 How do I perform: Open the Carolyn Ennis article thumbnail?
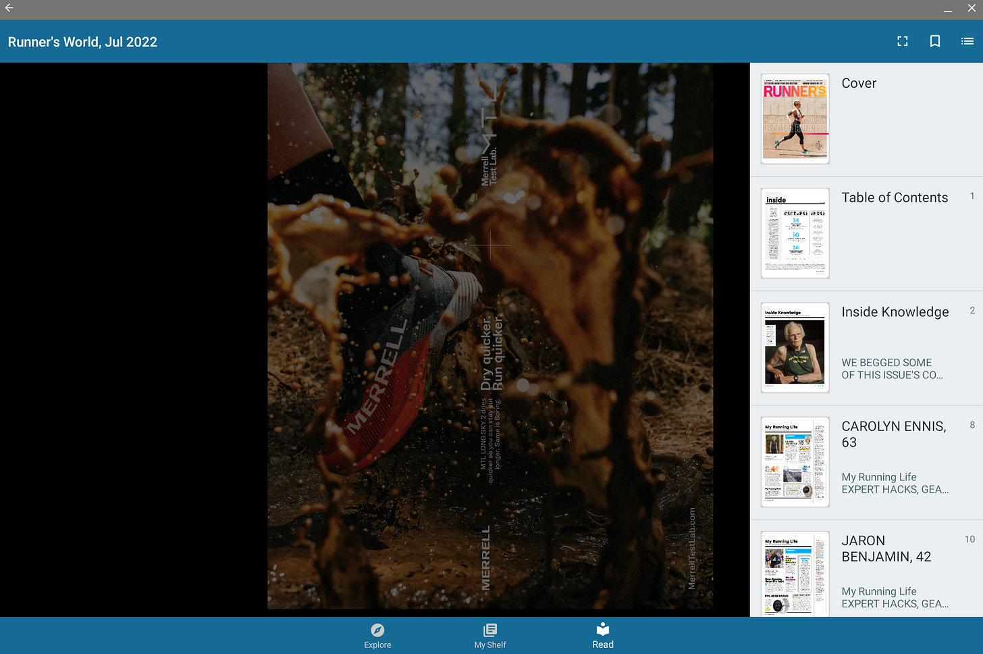click(795, 461)
